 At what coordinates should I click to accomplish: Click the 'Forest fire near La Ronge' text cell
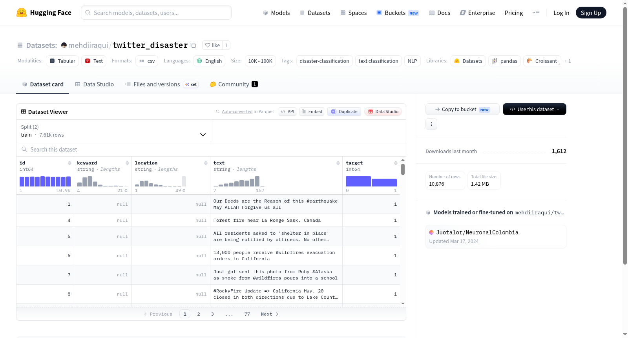[x=276, y=220]
